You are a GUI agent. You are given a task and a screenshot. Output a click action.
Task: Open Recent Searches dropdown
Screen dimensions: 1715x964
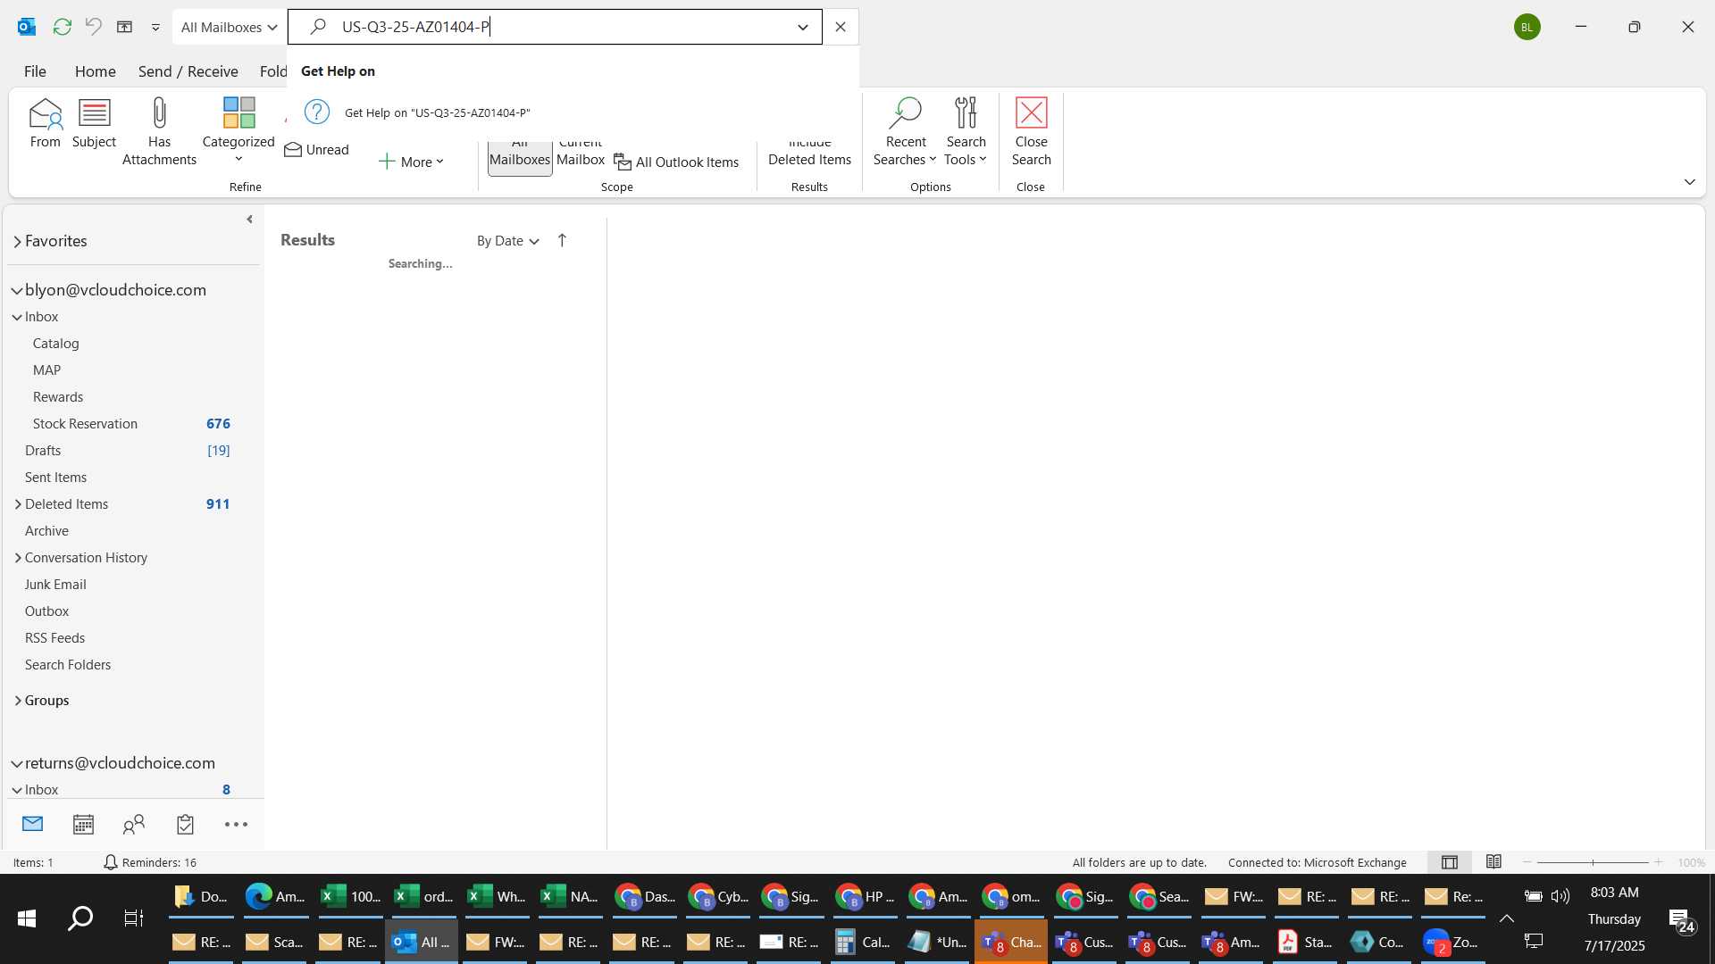point(905,131)
